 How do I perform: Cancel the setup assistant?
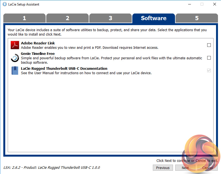coord(207,168)
